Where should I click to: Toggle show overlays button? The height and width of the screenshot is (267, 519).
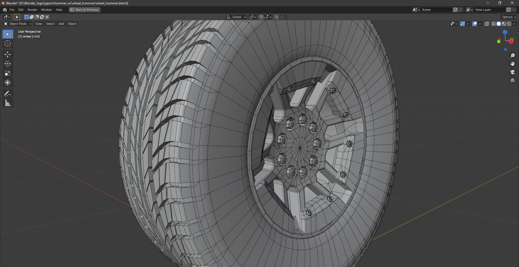pos(475,24)
